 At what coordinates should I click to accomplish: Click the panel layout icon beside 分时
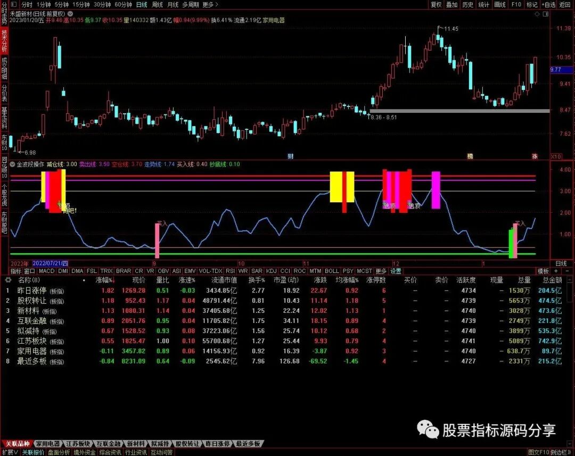click(14, 4)
